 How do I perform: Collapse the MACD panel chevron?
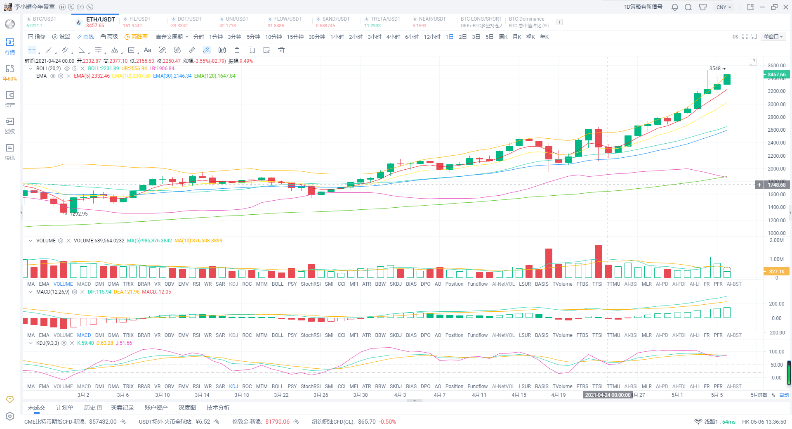31,292
